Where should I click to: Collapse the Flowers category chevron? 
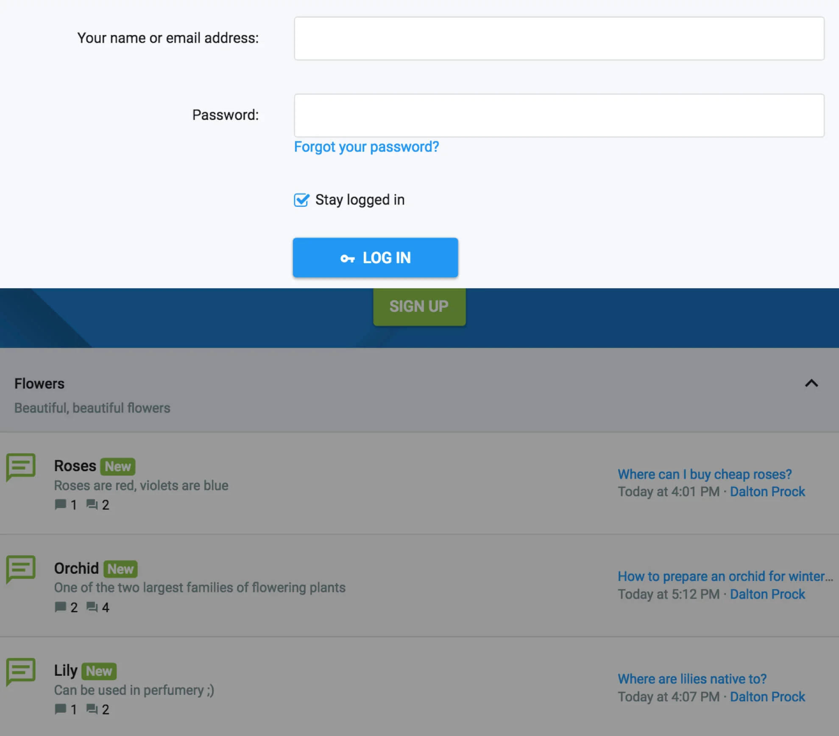click(x=811, y=383)
